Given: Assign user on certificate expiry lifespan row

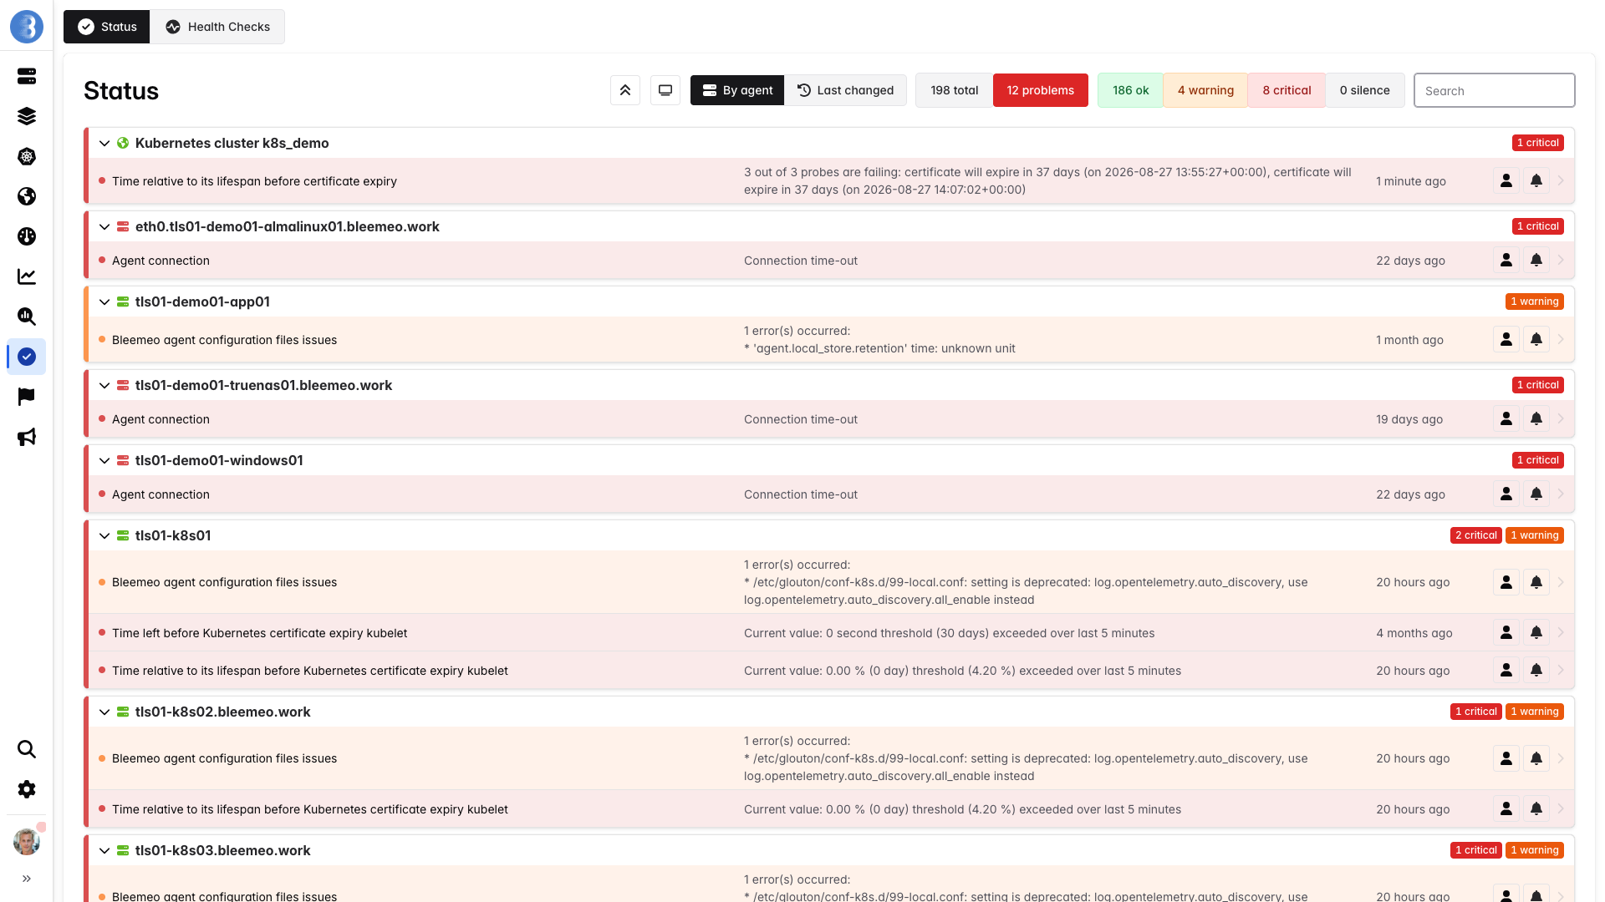Looking at the screenshot, I should click(1506, 180).
